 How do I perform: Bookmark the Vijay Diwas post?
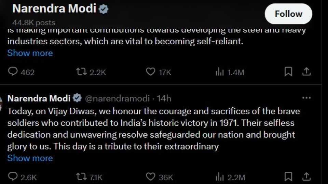coord(288,177)
